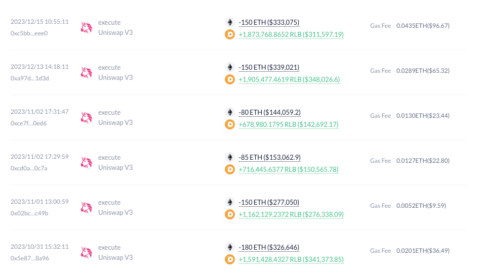Viewport: 480px width, 274px height.
Task: Open transaction hash 0xc5bb...eee0
Action: pyautogui.click(x=29, y=33)
